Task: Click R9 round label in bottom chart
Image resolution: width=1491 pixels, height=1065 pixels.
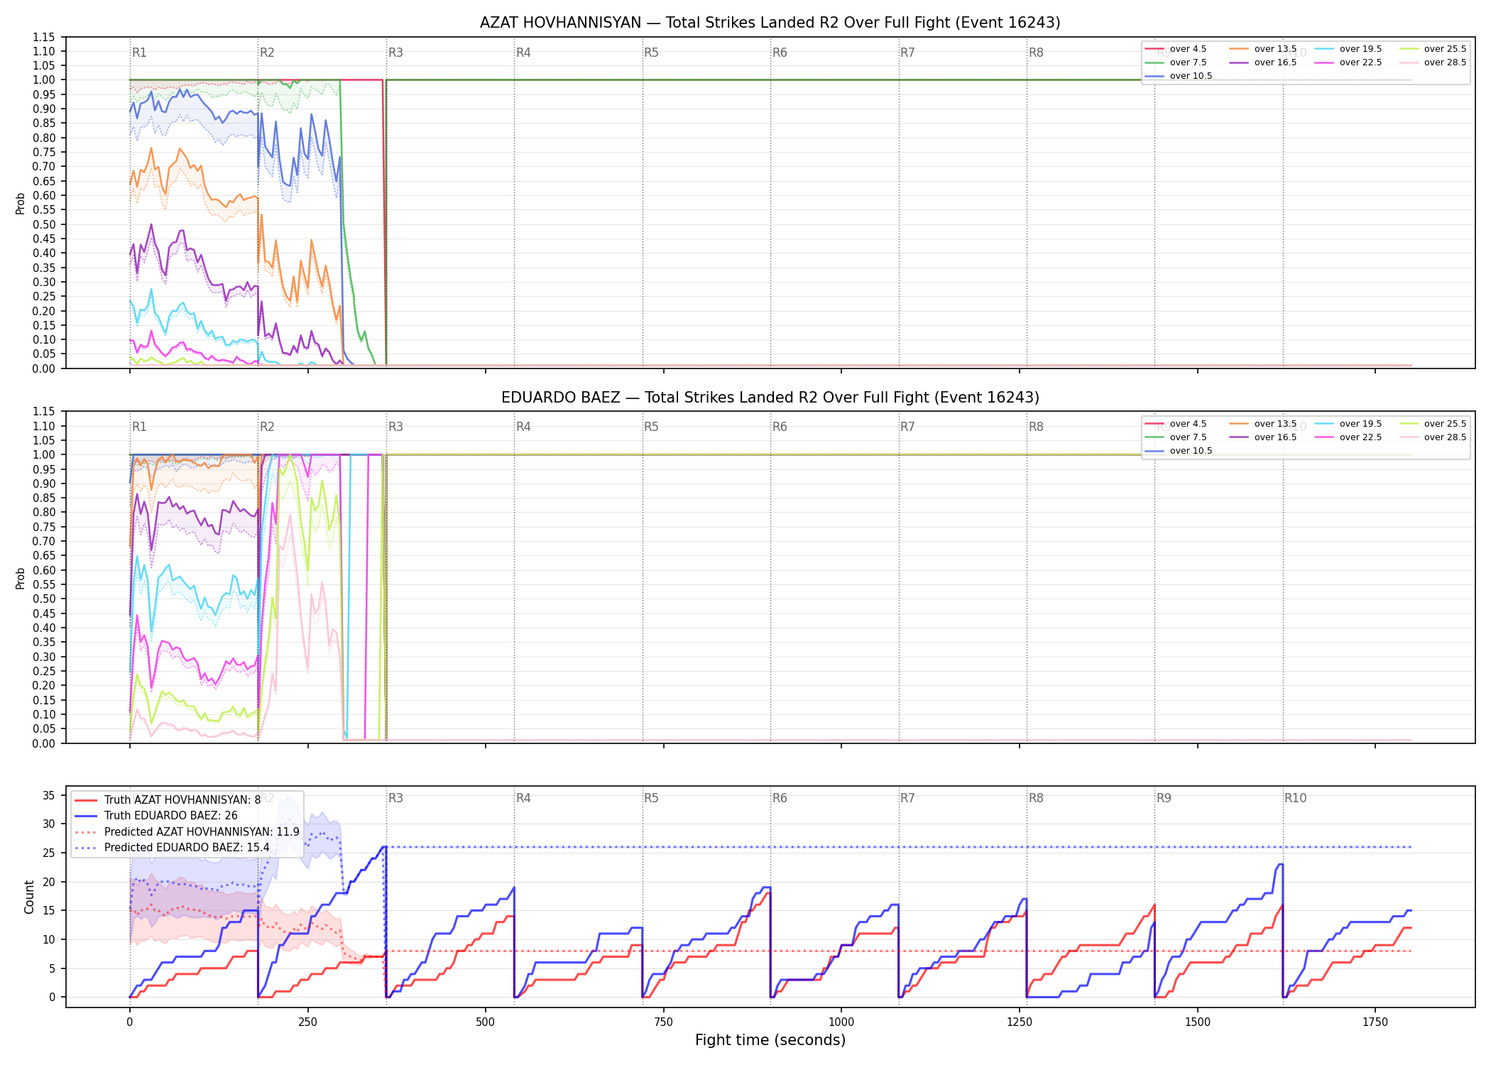Action: coord(1164,798)
